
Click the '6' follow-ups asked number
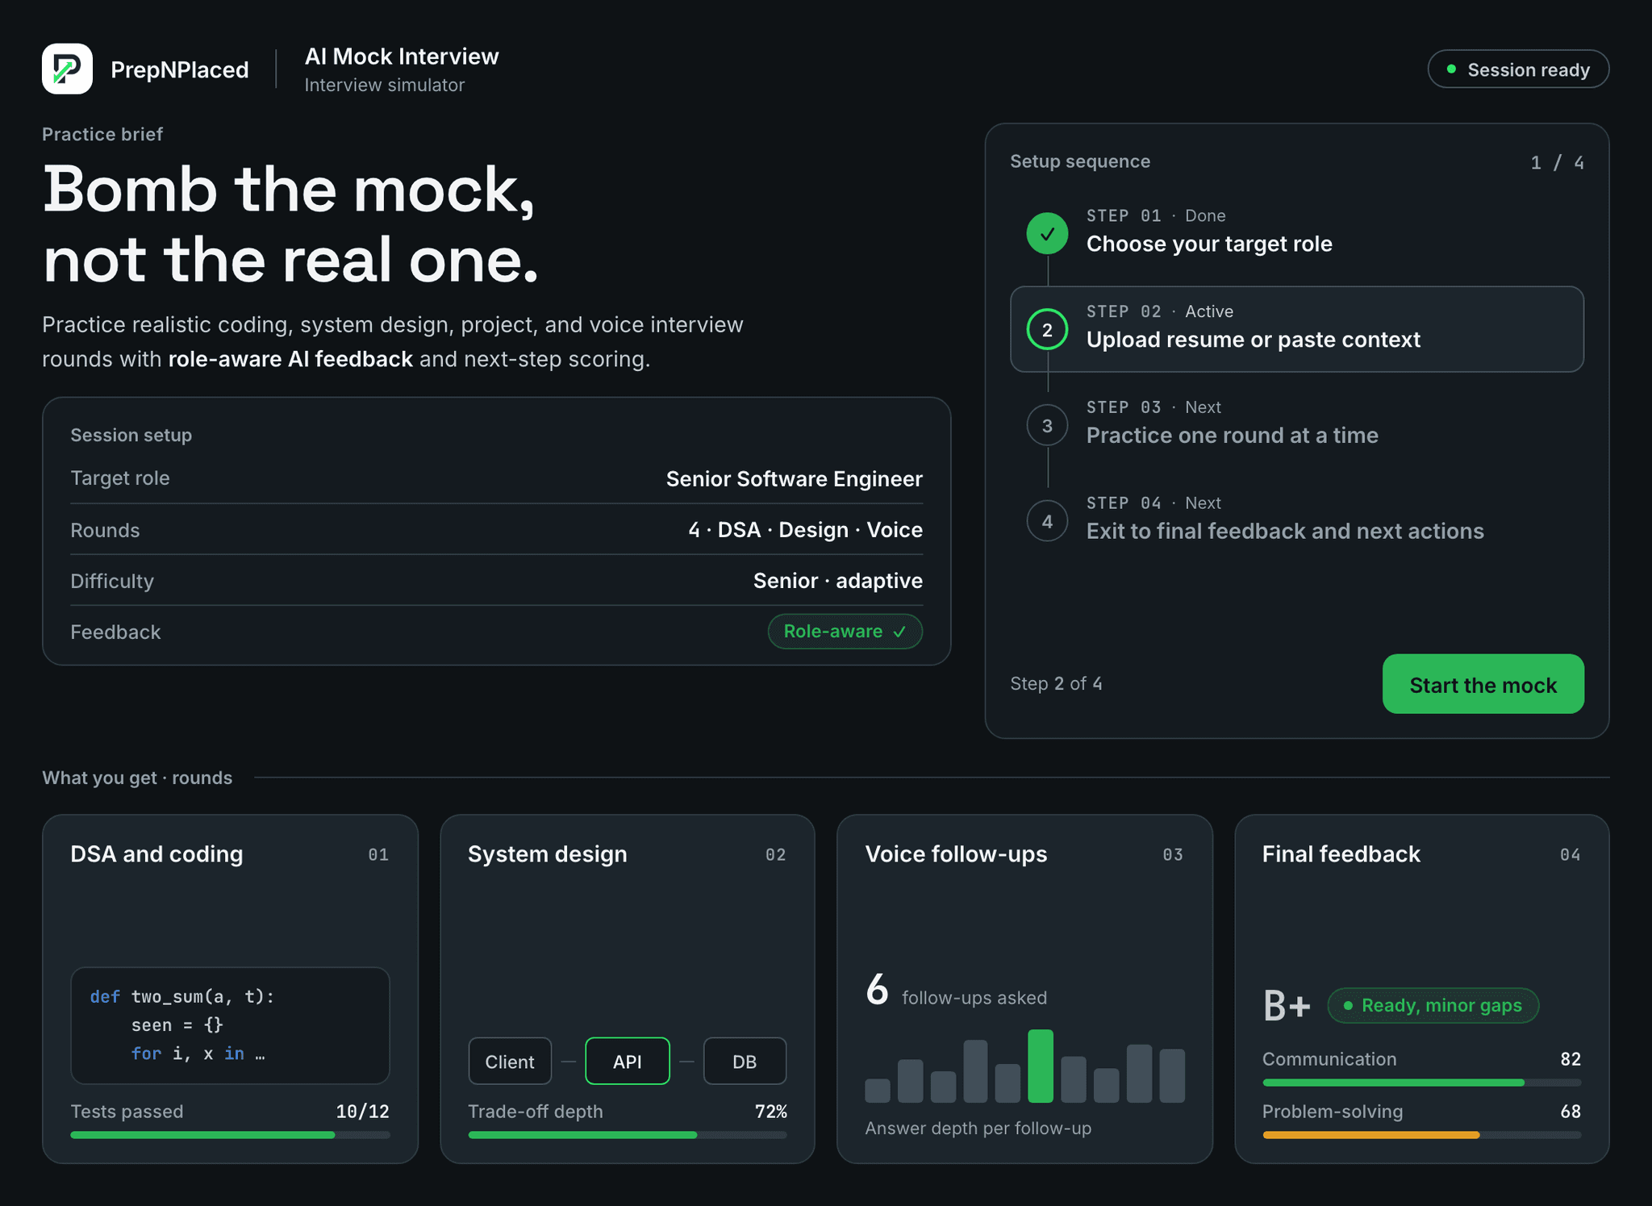(877, 990)
